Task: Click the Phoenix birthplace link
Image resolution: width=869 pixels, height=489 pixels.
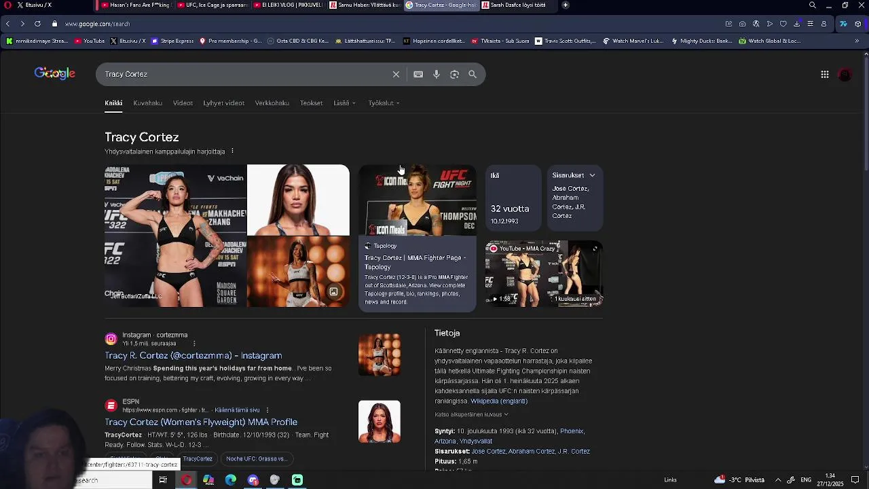Action: [572, 431]
